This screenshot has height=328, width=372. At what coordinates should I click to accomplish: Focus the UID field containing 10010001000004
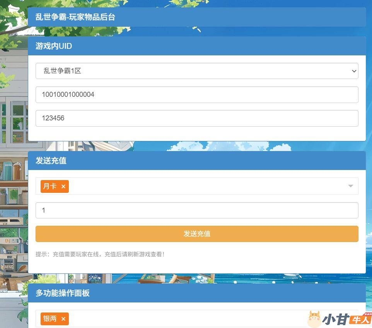196,94
